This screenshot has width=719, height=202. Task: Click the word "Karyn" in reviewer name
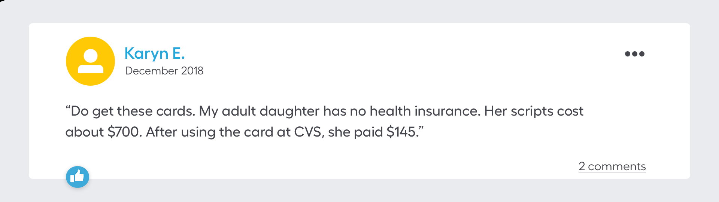pos(146,53)
